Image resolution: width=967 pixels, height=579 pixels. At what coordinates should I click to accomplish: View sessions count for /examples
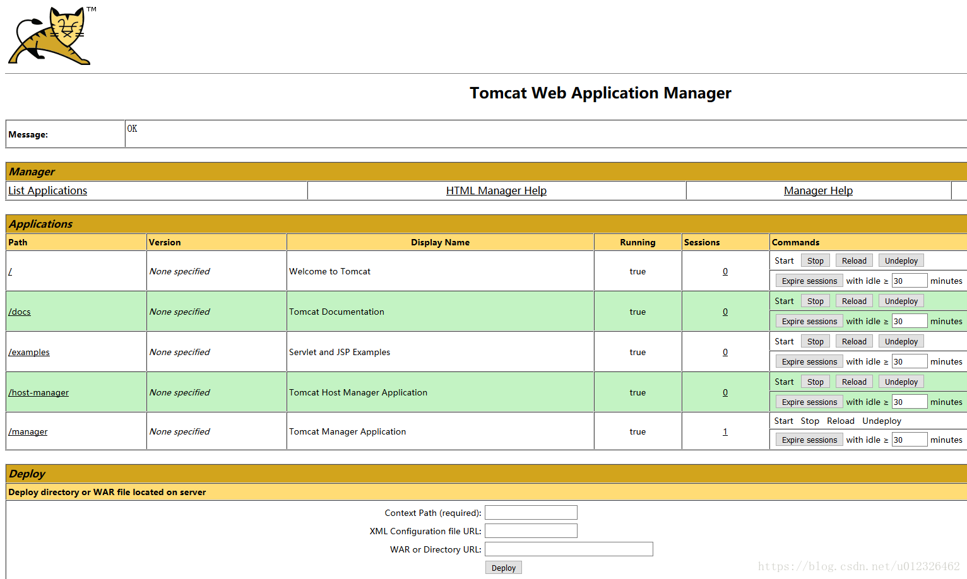pos(725,352)
